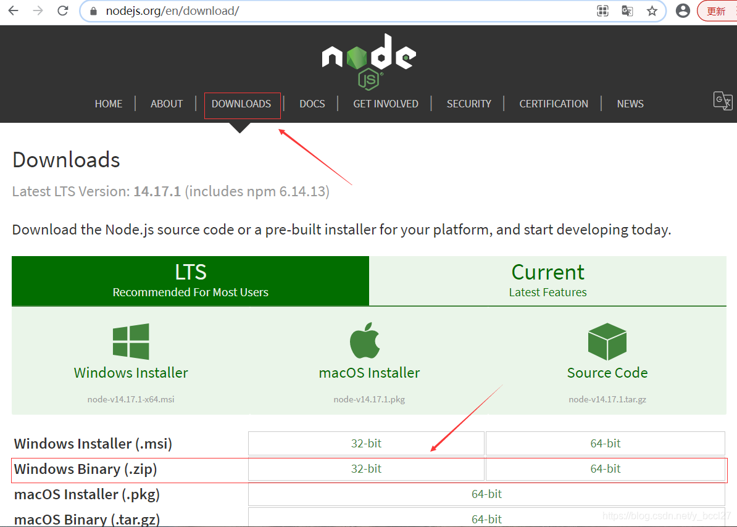Click the Windows logo icon
Image resolution: width=737 pixels, height=527 pixels.
click(x=131, y=341)
